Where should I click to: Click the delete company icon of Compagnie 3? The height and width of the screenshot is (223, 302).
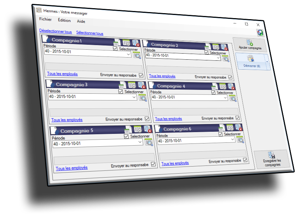[x=142, y=85]
